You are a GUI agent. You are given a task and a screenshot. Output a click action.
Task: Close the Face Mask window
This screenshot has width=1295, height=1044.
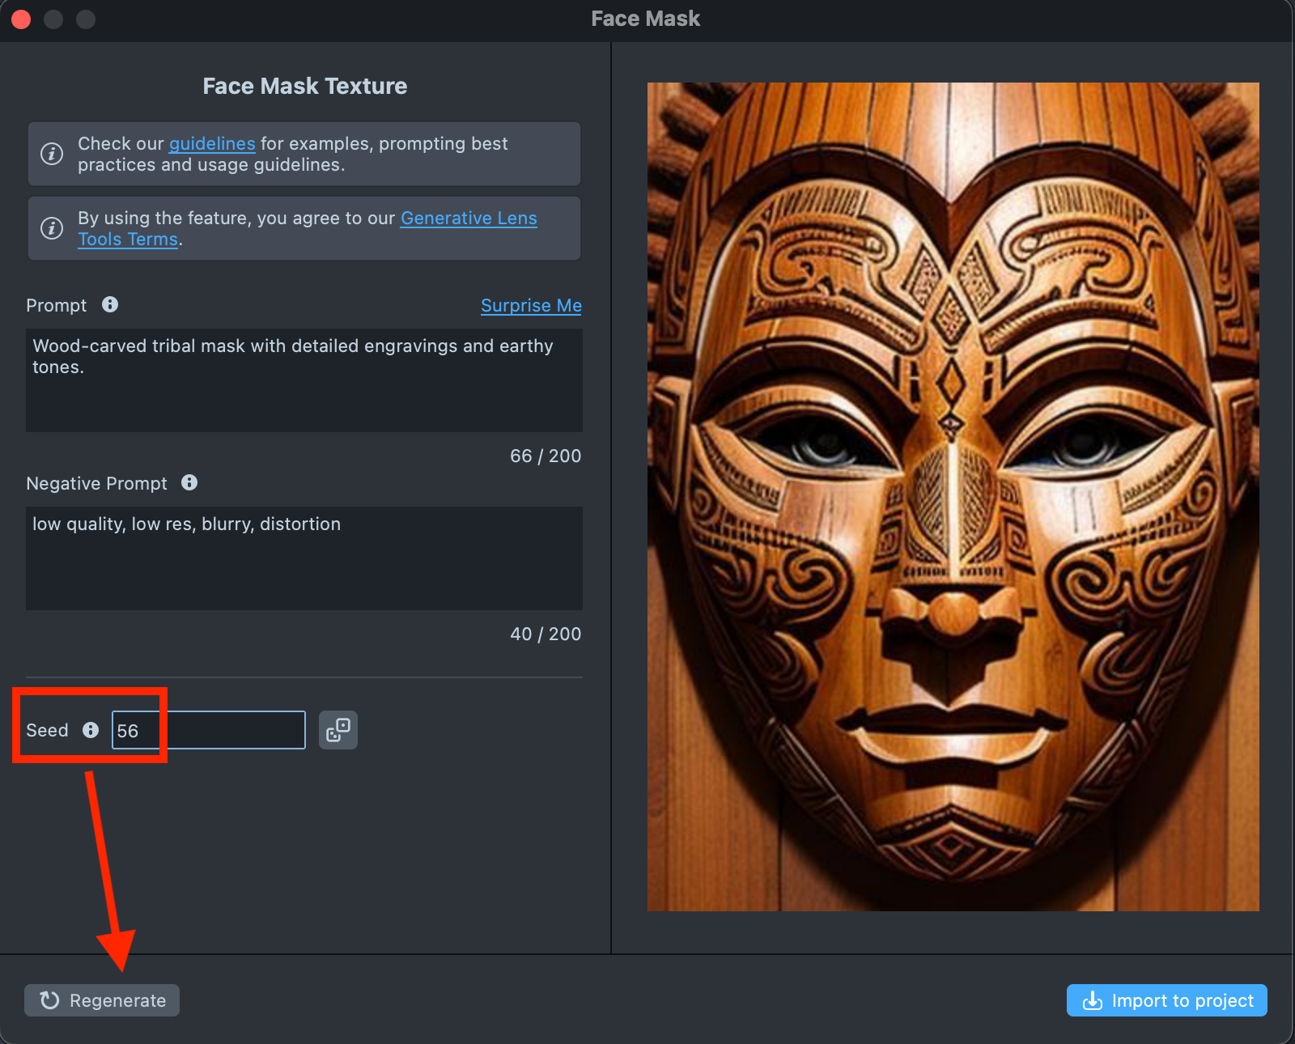click(x=21, y=19)
